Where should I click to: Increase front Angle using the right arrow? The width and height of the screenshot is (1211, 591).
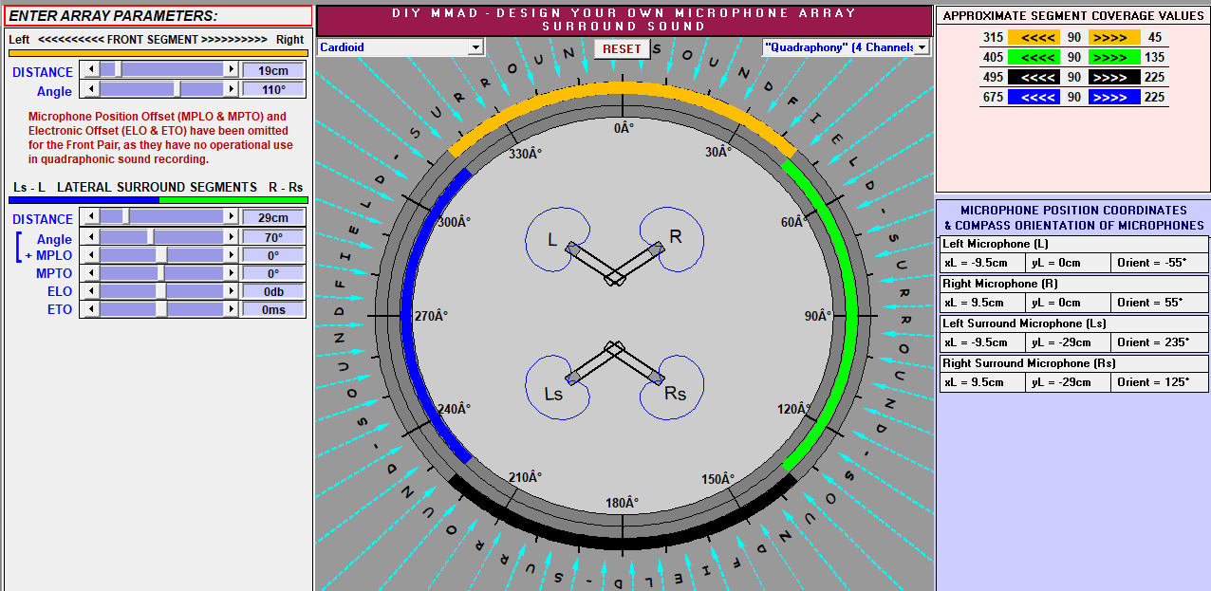[x=231, y=89]
